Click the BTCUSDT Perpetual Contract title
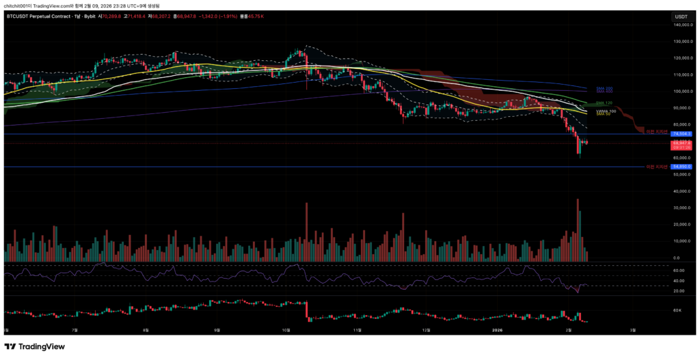This screenshot has height=358, width=700. click(x=38, y=16)
